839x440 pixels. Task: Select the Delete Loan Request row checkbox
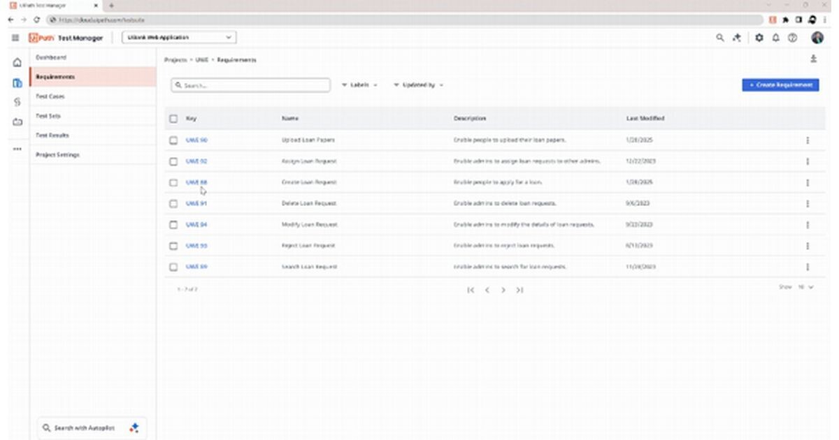point(173,204)
